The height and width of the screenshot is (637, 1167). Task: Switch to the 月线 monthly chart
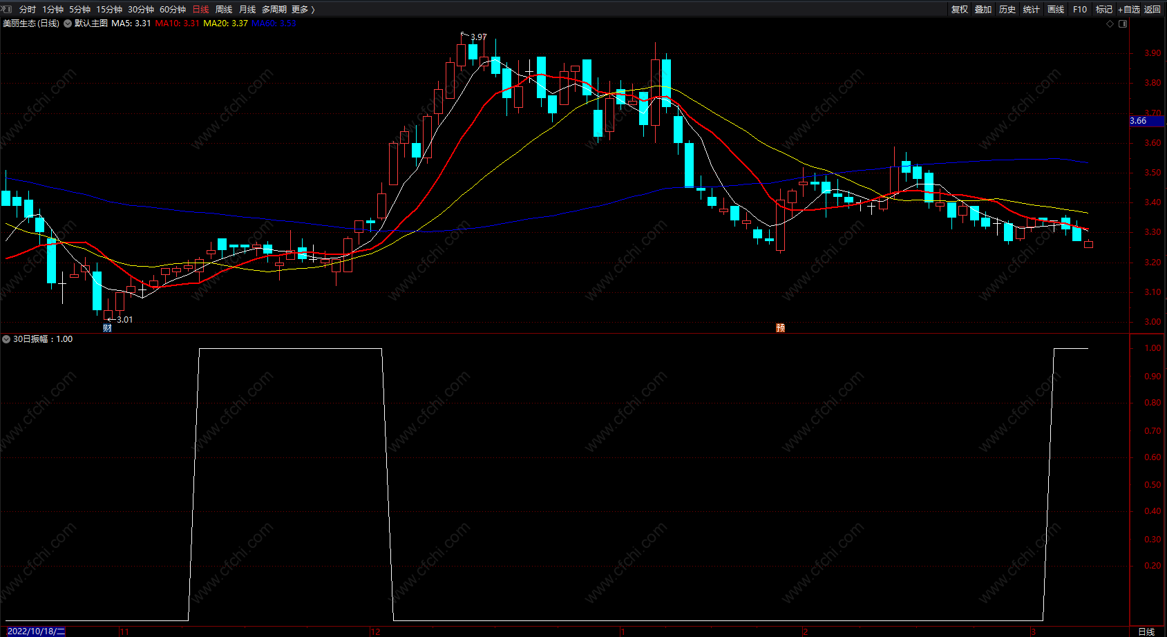tap(247, 9)
